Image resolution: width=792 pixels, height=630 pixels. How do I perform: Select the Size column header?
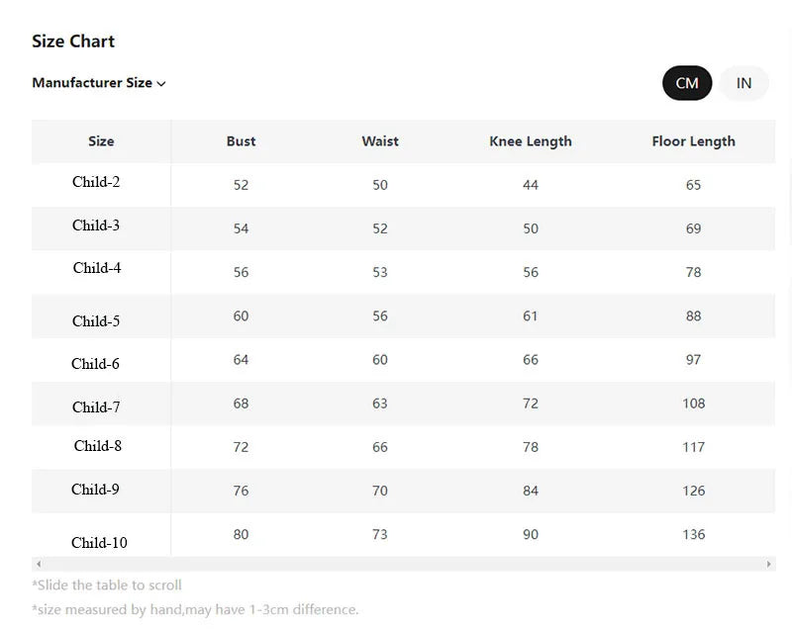[x=101, y=141]
